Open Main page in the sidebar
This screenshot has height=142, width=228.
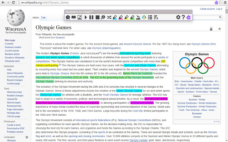10,40
